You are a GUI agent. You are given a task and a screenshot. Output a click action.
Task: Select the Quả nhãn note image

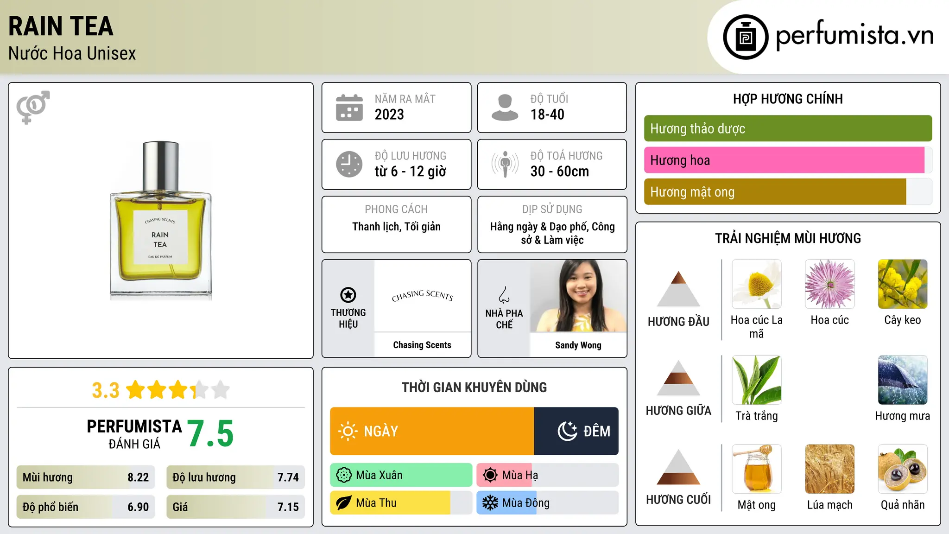(x=903, y=469)
